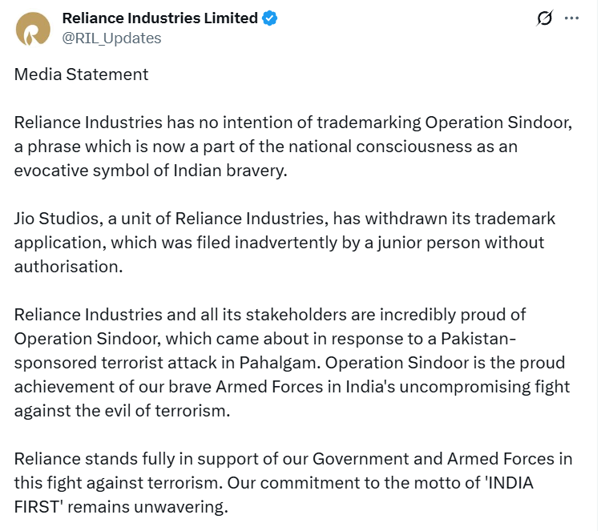Screen dimensions: 605x531
Task: Open Grok explain icon on post
Action: (x=544, y=18)
